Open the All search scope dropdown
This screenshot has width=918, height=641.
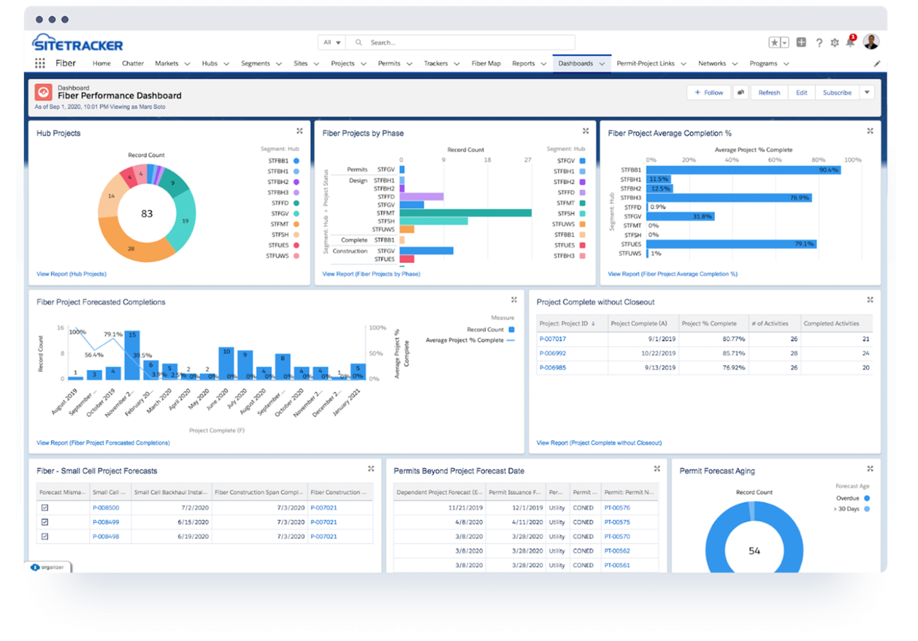point(332,43)
